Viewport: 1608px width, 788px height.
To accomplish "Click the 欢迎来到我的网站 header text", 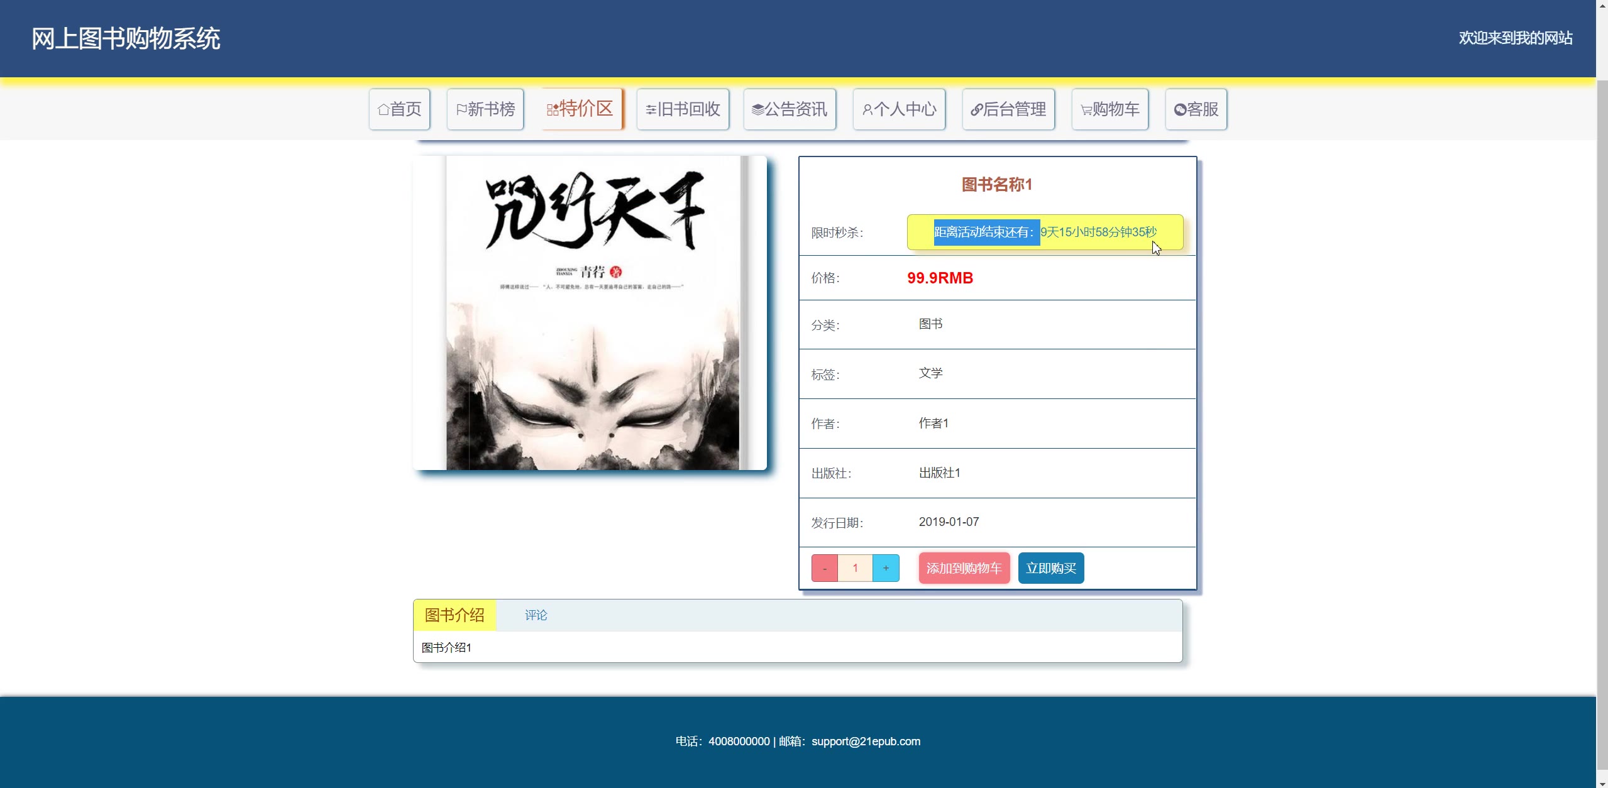I will point(1516,38).
